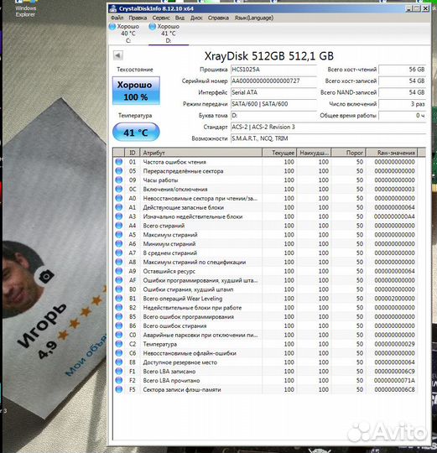437x453 pixels.
Task: Click the Общее время работы value 0 ч
Action: (403, 116)
